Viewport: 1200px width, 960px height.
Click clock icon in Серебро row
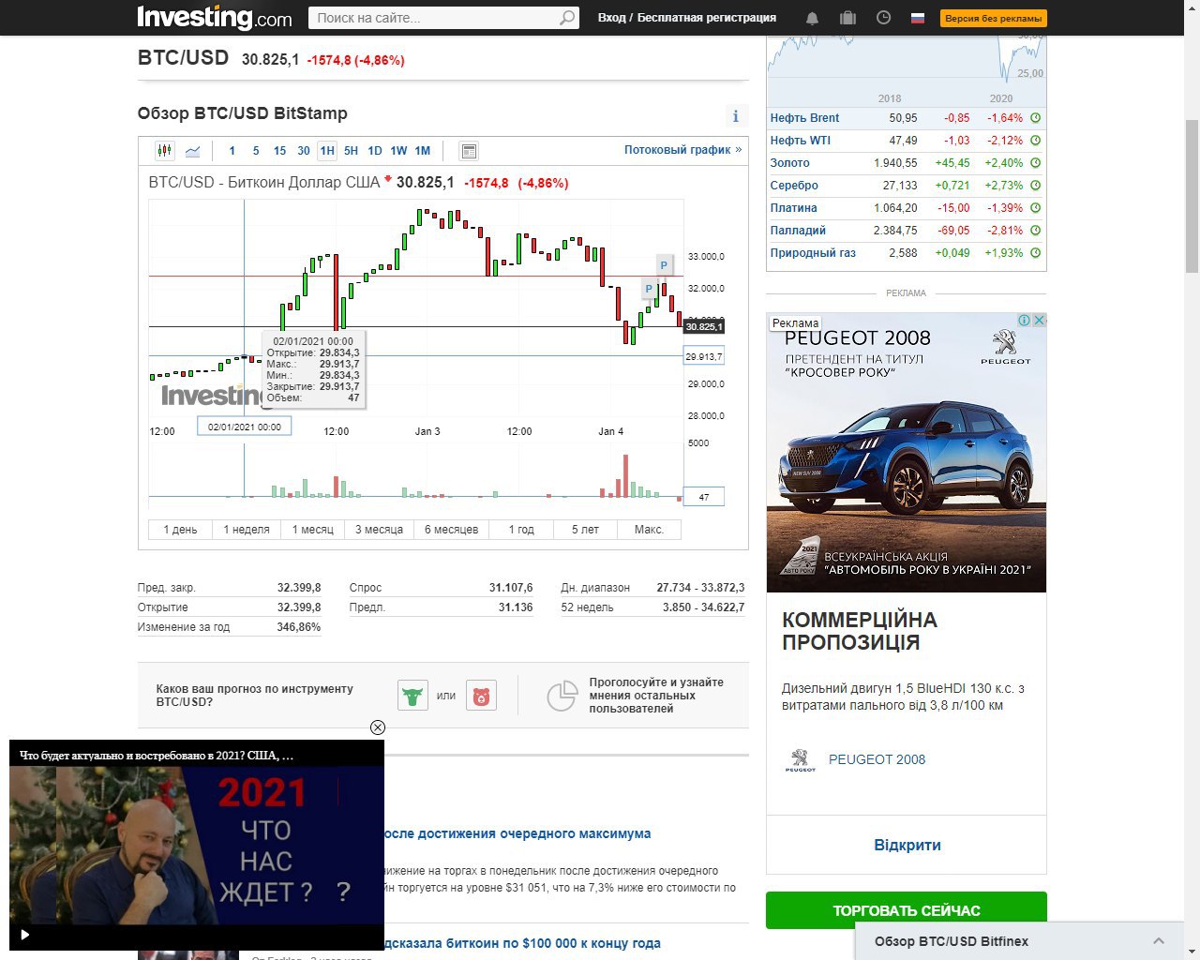[x=1036, y=186]
